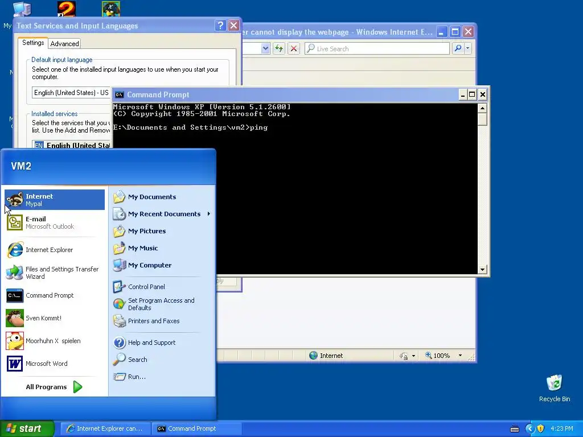Close the Text Services and Input Languages dialog

[233, 25]
